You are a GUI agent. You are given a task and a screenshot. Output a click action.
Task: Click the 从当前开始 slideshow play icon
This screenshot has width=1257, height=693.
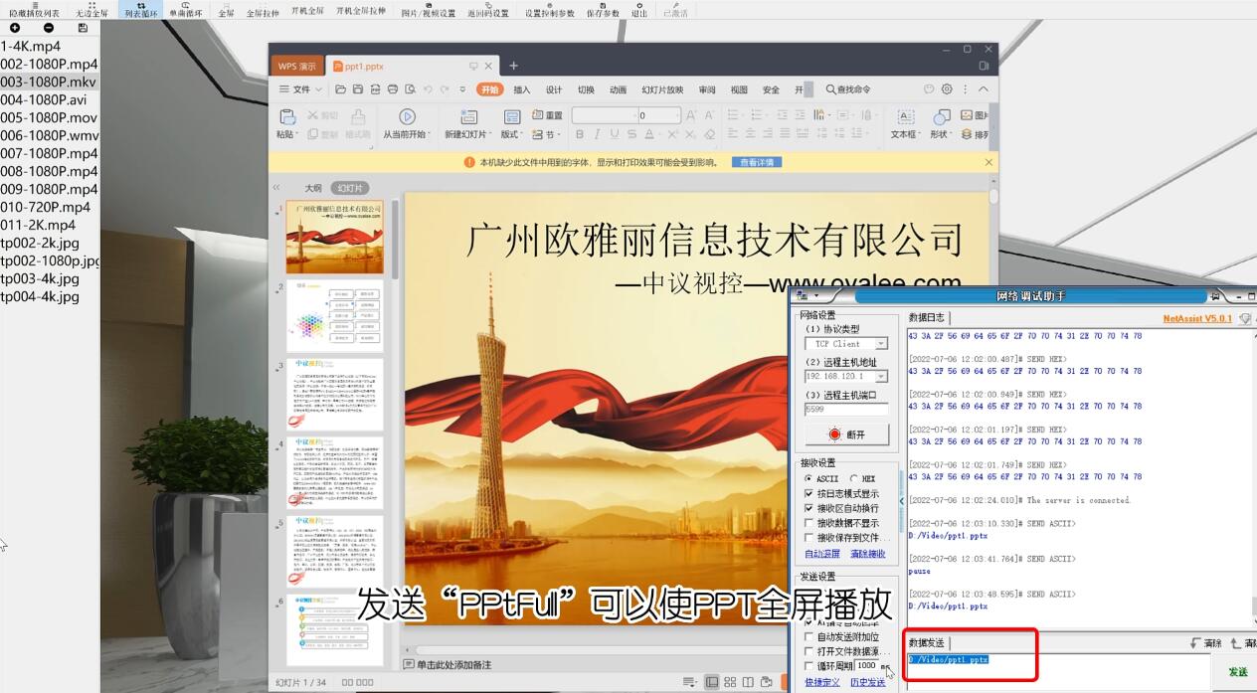(x=407, y=116)
